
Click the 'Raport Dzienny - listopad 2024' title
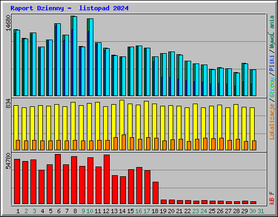pyautogui.click(x=69, y=8)
